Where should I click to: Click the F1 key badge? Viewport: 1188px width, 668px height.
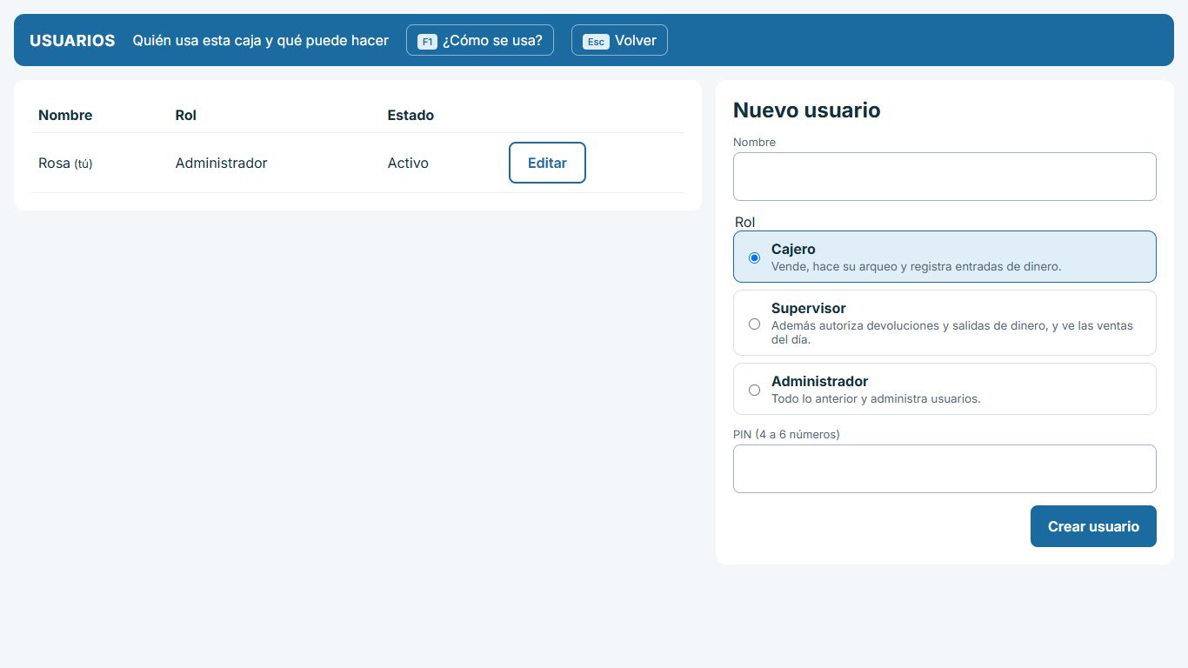427,41
